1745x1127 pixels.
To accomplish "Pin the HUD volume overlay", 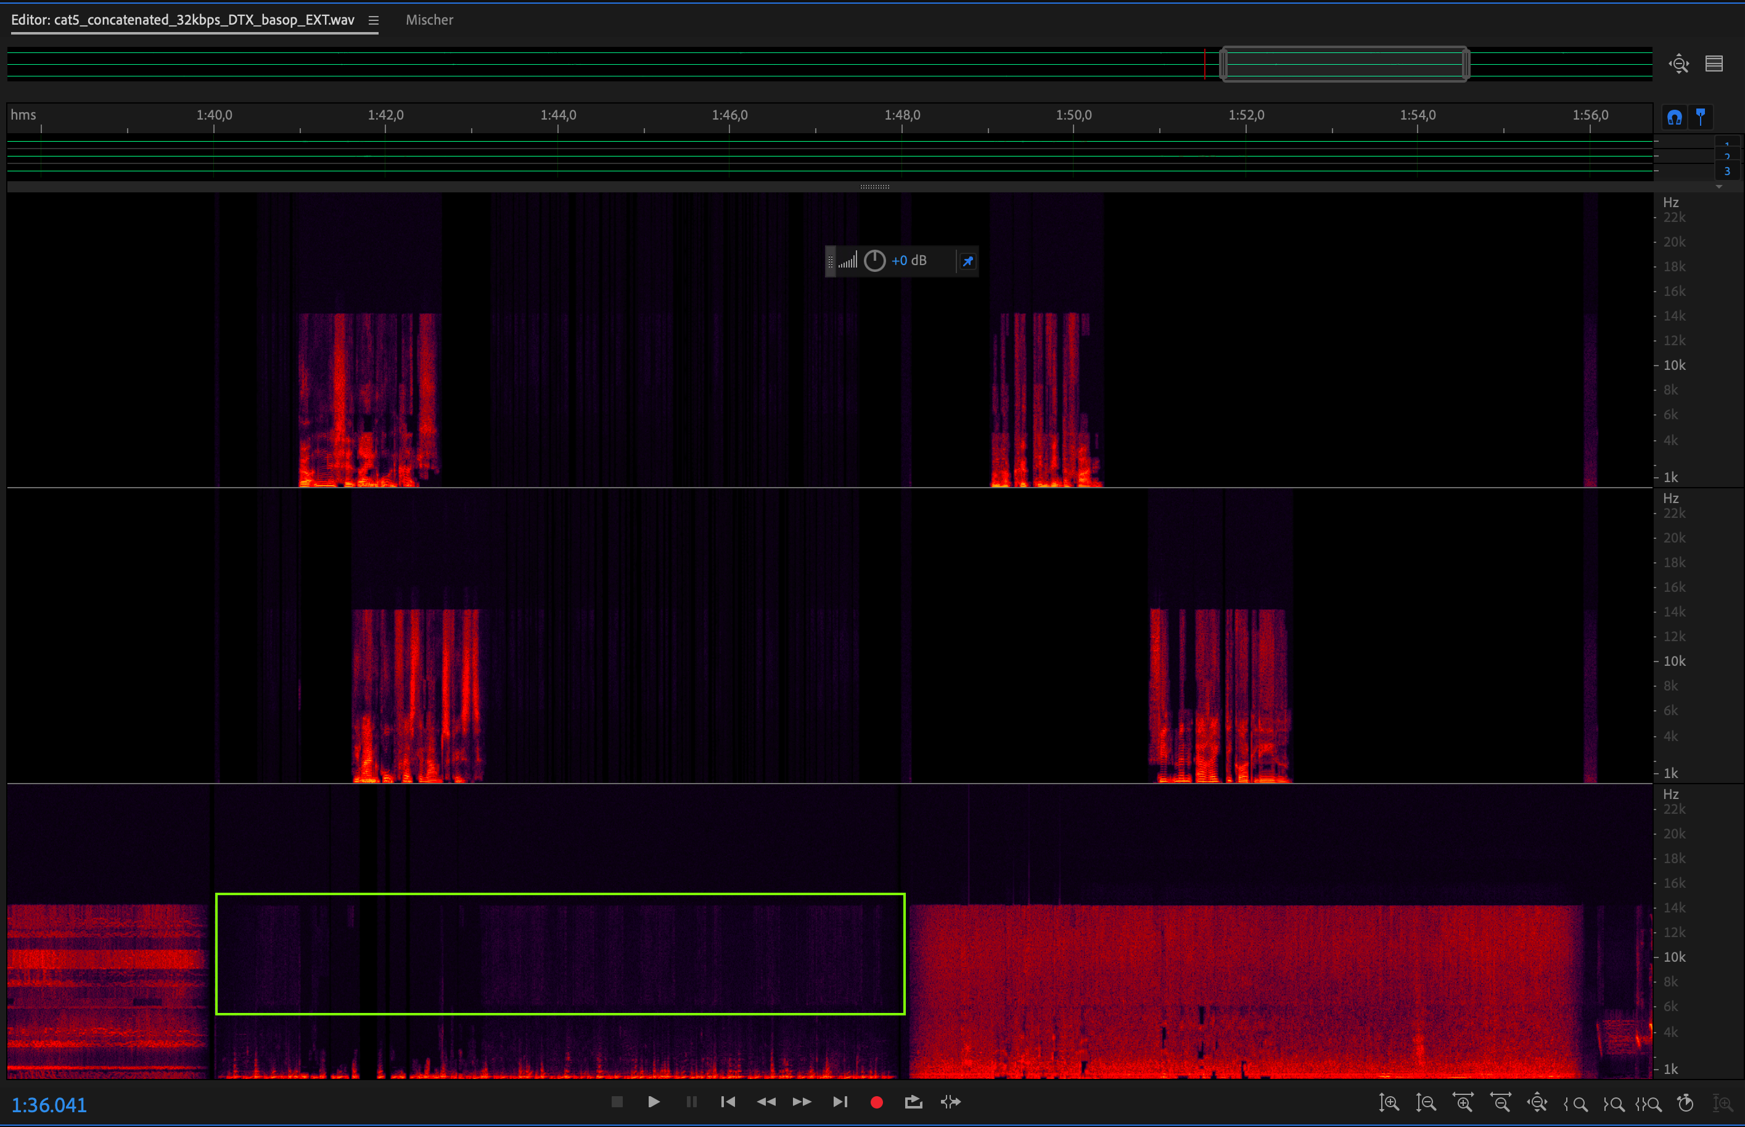I will tap(967, 261).
